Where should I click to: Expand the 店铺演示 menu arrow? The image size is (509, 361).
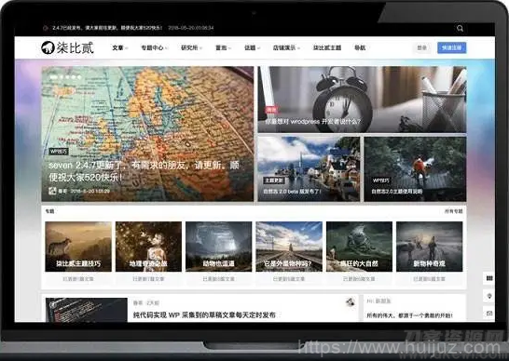point(298,48)
